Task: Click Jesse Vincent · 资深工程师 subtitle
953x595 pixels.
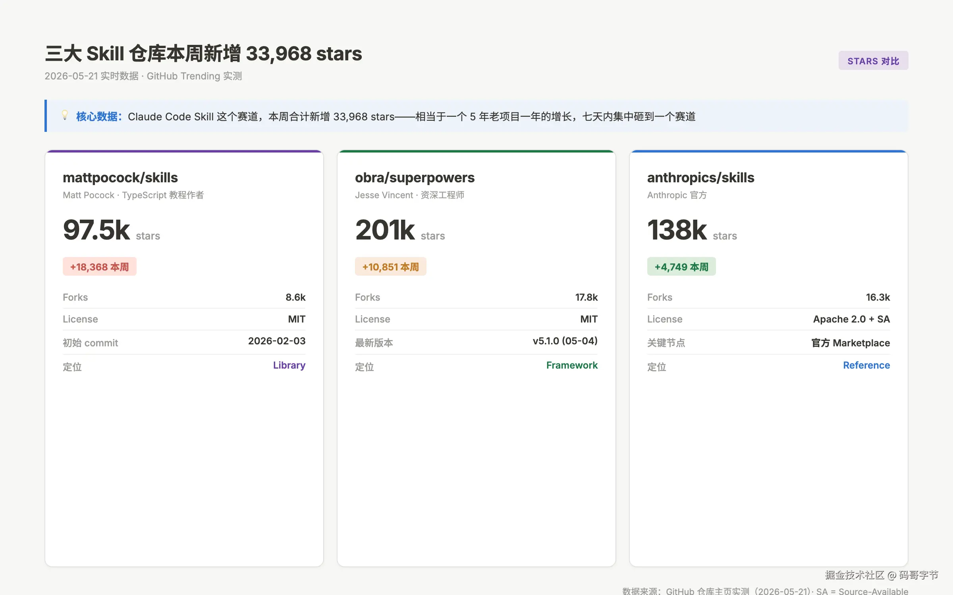Action: 409,195
